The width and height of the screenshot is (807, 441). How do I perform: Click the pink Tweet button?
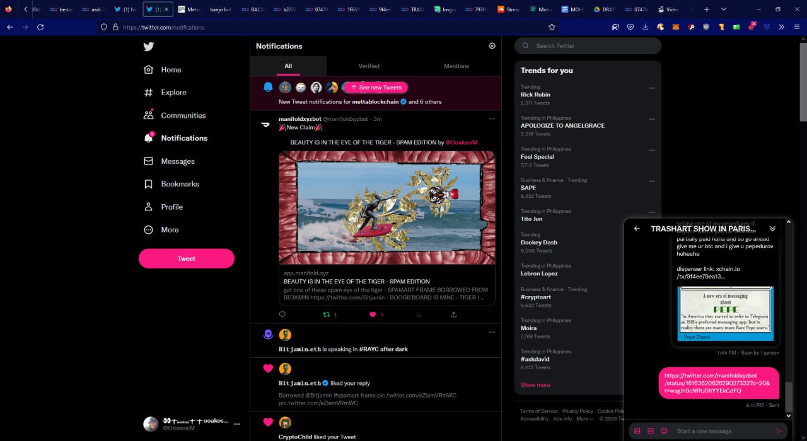pos(187,258)
